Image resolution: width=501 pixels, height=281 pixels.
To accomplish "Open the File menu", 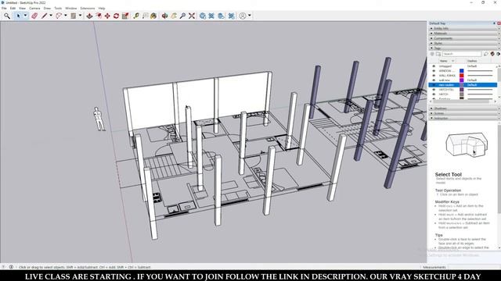I will pos(4,9).
